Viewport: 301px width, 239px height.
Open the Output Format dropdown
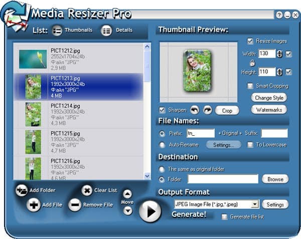pyautogui.click(x=255, y=204)
